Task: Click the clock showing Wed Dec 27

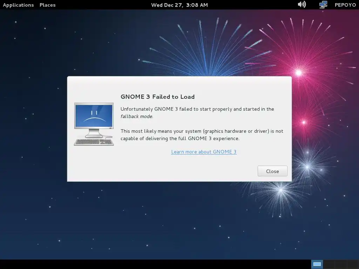Action: [179, 5]
